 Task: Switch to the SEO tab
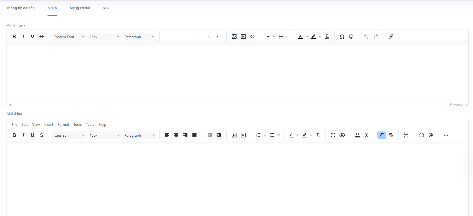(106, 8)
